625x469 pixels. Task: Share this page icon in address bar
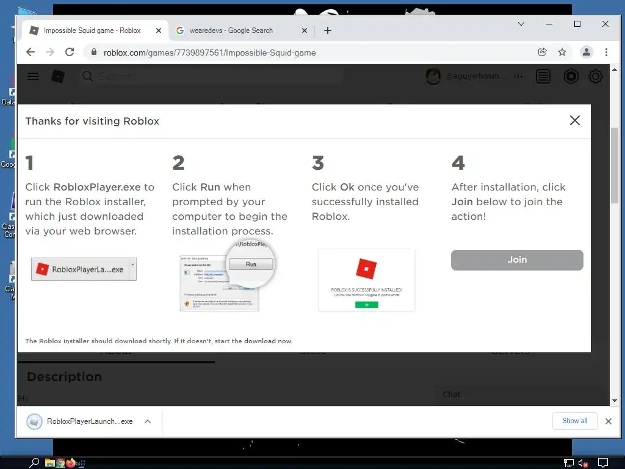point(542,52)
